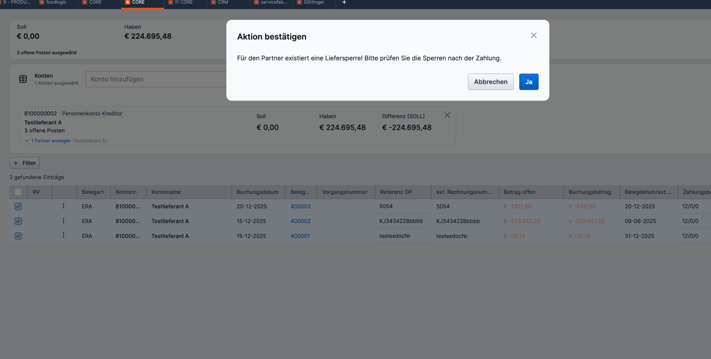Uncheck the row with Referenz KJ343422Bbbbb

pyautogui.click(x=18, y=221)
